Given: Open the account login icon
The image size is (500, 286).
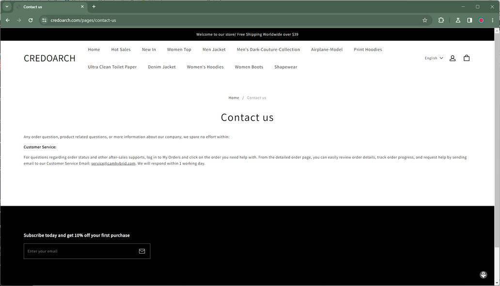Looking at the screenshot, I should 452,58.
